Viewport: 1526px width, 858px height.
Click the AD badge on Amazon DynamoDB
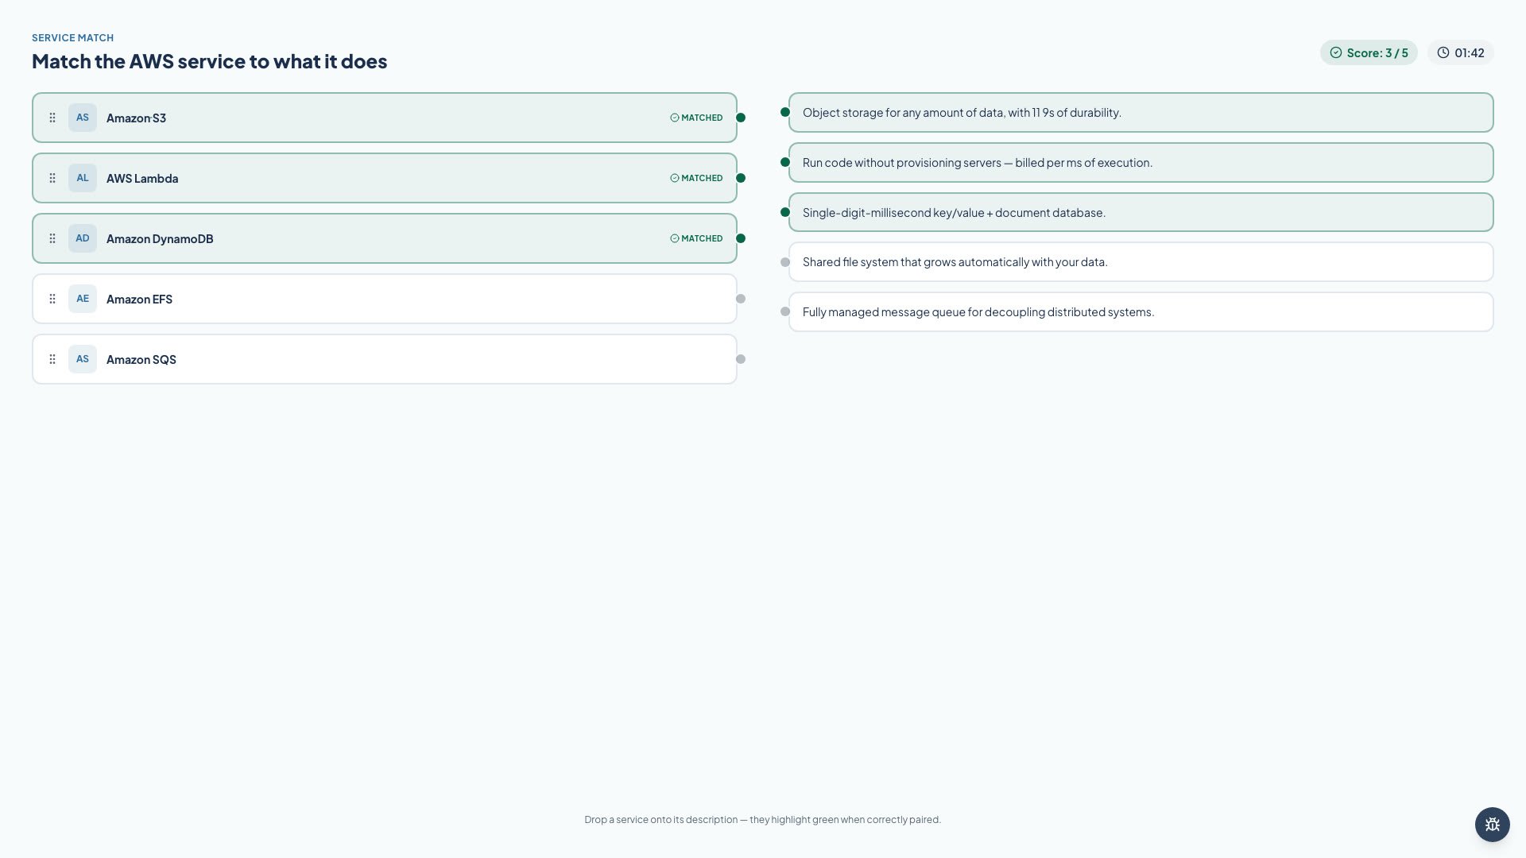83,238
